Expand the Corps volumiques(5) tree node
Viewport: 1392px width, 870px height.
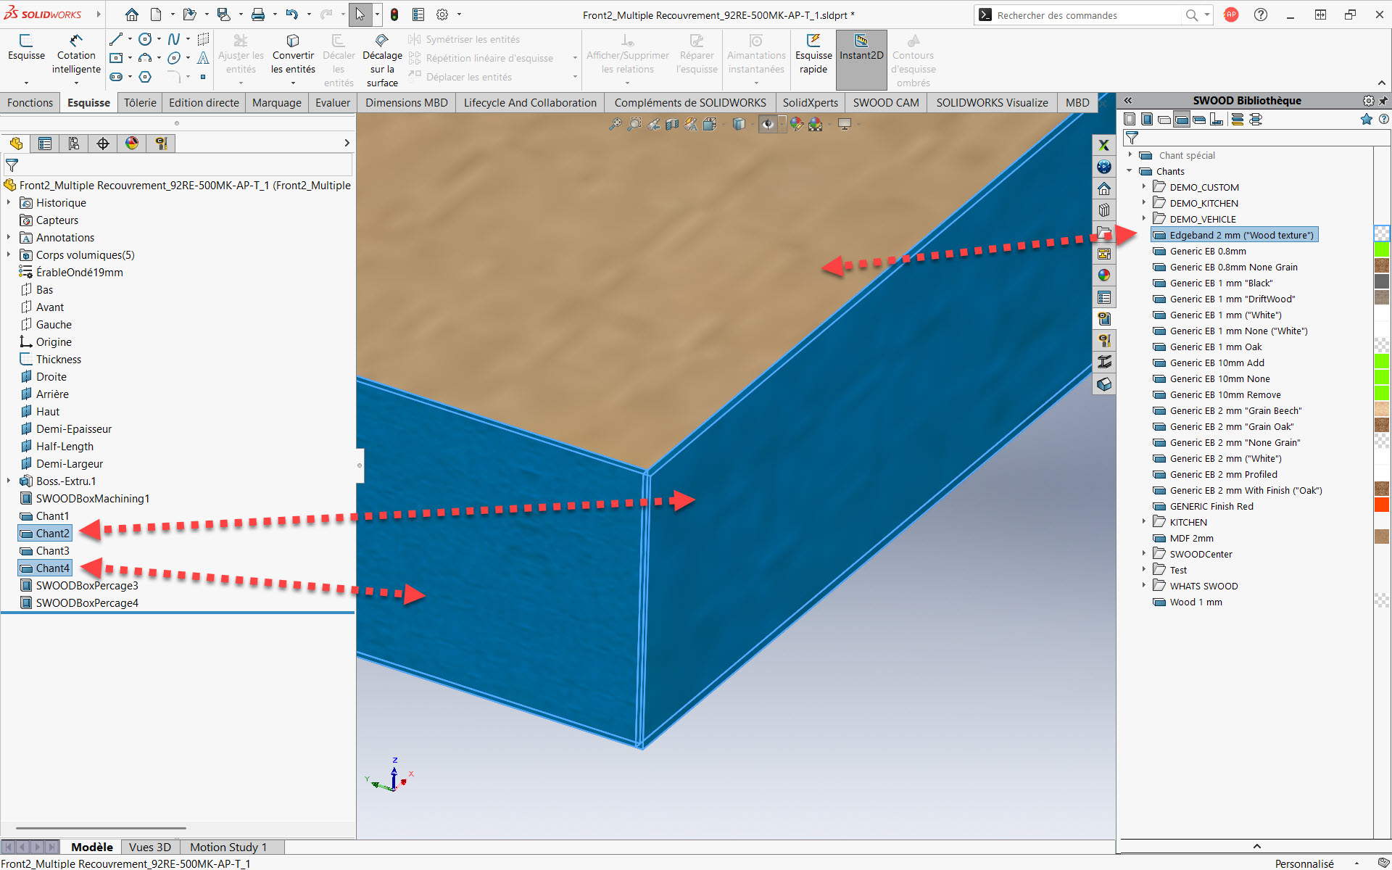click(9, 254)
